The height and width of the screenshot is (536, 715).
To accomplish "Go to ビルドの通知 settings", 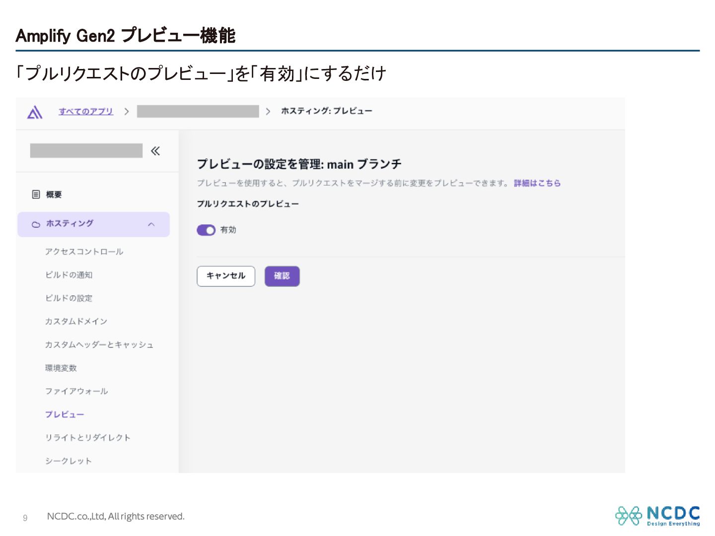I will 69,275.
